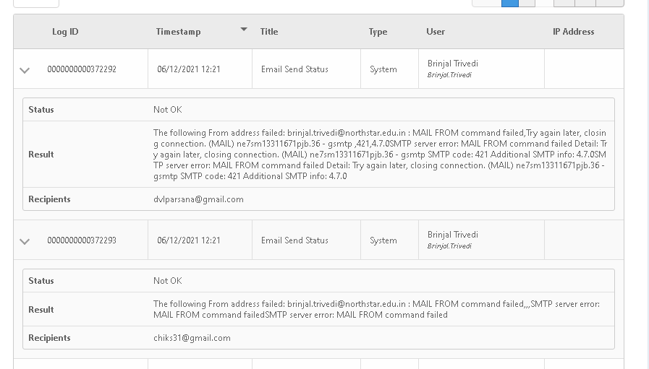The image size is (649, 369).
Task: Select log ID 0000000000372292 cell
Action: point(82,69)
